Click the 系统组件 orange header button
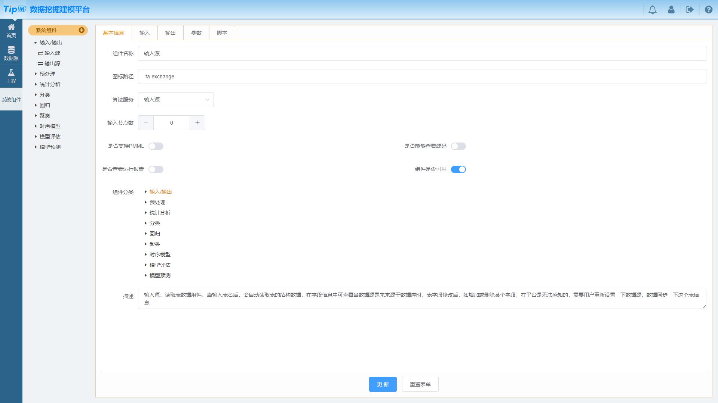 click(58, 30)
